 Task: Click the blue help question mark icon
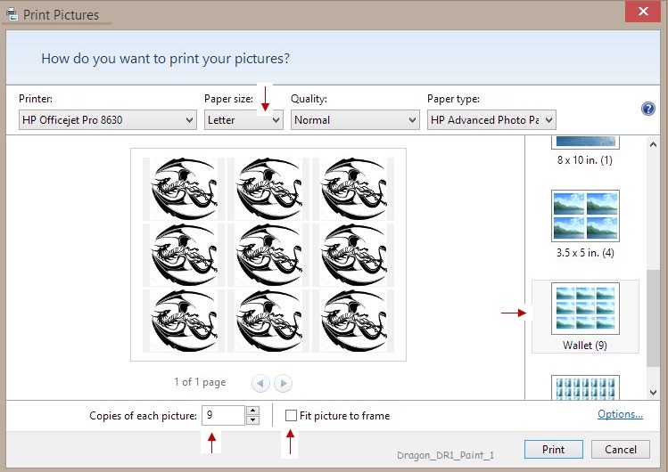coord(648,109)
